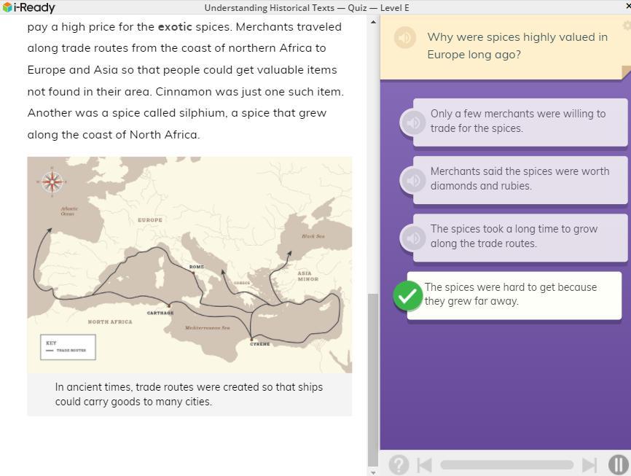Viewport: 631px width, 476px height.
Task: Open the help question mark button
Action: pos(399,464)
